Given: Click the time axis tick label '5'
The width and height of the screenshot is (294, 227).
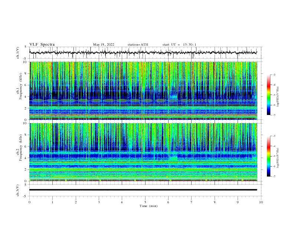Looking at the screenshot, I should pyautogui.click(x=145, y=202).
